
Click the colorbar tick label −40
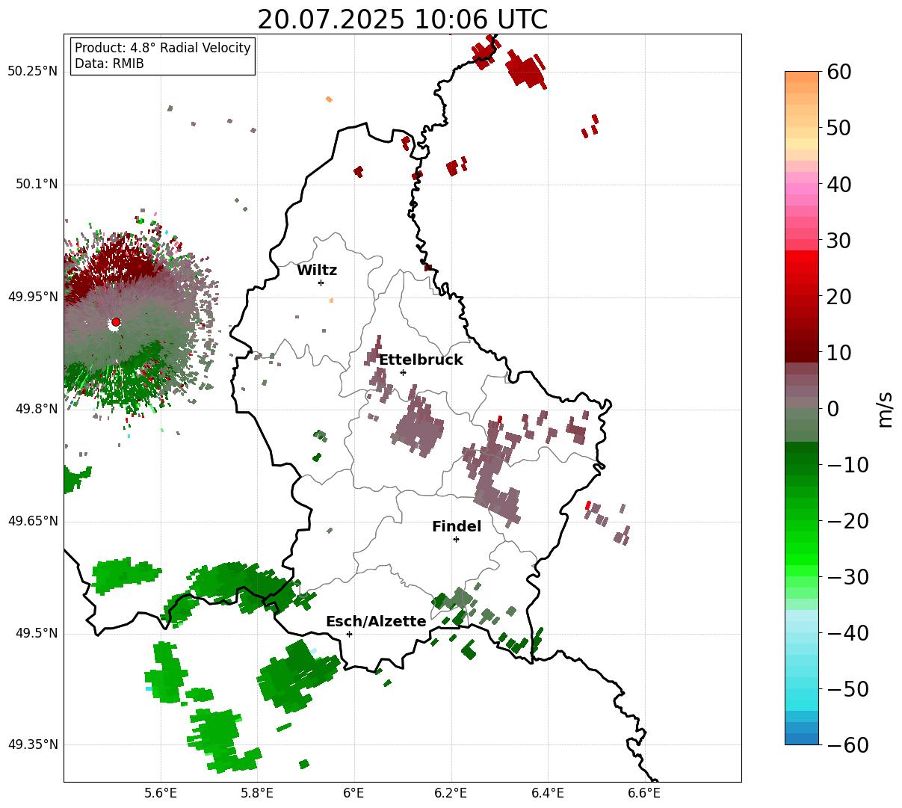[x=847, y=633]
